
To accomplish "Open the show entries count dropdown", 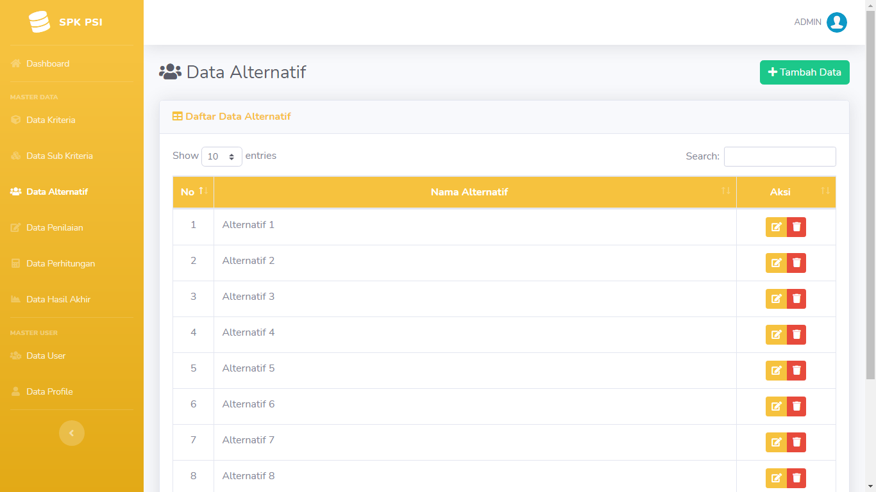I will click(x=222, y=156).
